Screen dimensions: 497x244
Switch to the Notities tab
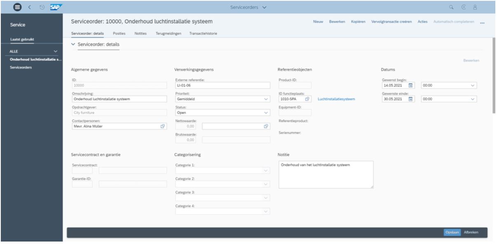(141, 33)
